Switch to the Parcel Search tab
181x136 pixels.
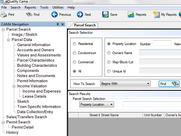tap(85, 25)
